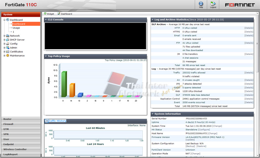Open the UTM menu section
This screenshot has height=158, width=260.
click(x=21, y=129)
